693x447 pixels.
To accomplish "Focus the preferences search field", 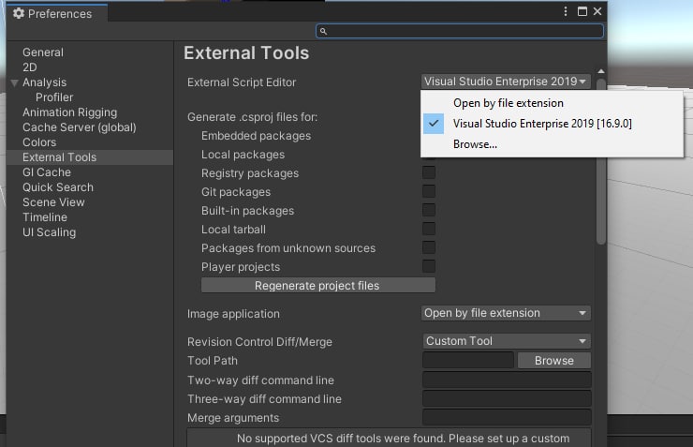I will pyautogui.click(x=460, y=31).
